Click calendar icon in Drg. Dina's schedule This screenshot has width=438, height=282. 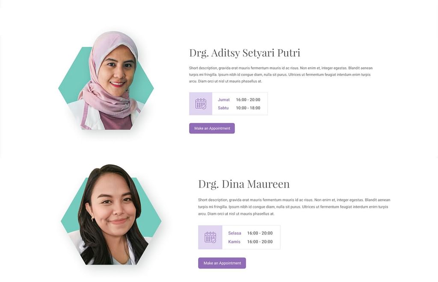(210, 237)
